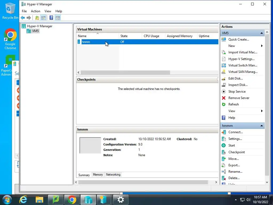Click the Off state cell of hmmm
Image resolution: width=273 pixels, height=205 pixels.
(x=122, y=42)
